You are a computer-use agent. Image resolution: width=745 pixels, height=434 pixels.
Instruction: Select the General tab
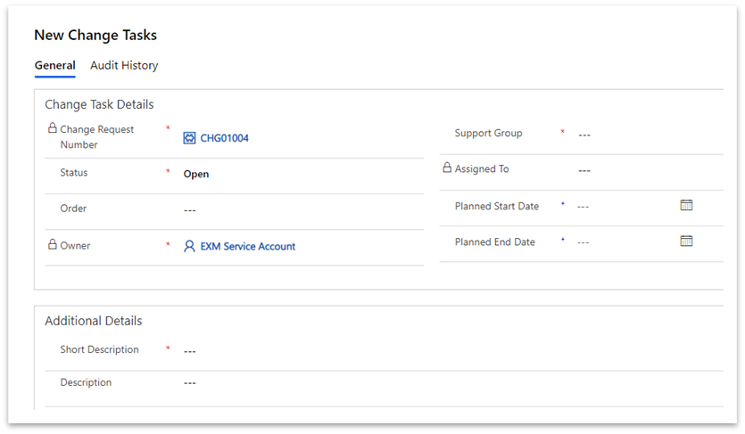pos(54,65)
